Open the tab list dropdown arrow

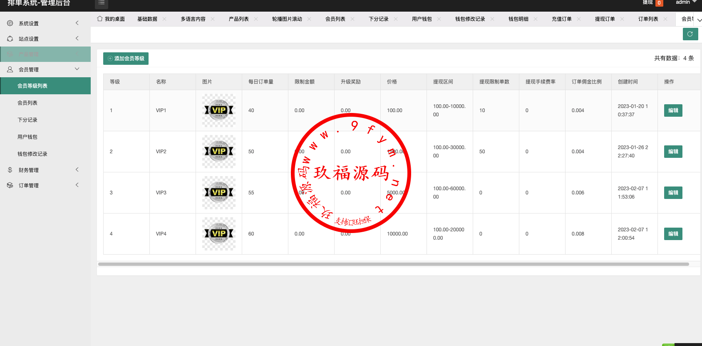(699, 20)
